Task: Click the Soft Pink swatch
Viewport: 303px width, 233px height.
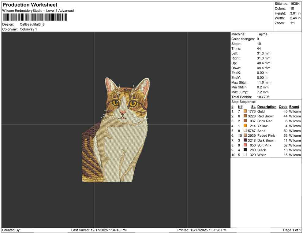Action: (245, 145)
